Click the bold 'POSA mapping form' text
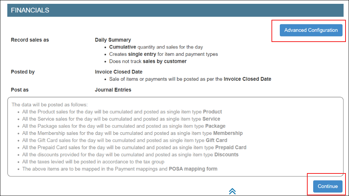 193,169
